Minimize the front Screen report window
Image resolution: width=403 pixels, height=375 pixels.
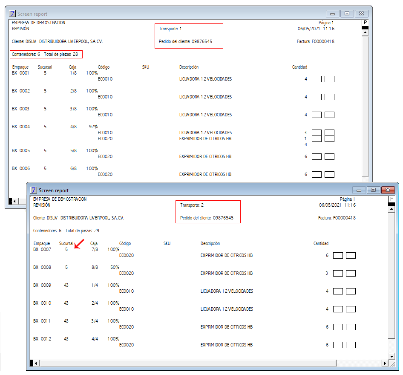359,190
